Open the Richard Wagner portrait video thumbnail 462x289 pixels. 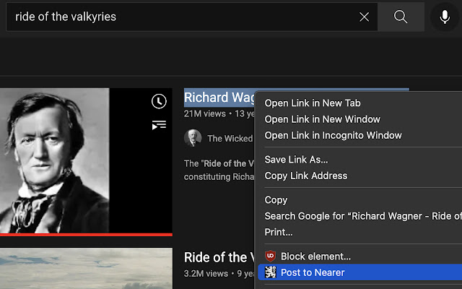pos(86,160)
